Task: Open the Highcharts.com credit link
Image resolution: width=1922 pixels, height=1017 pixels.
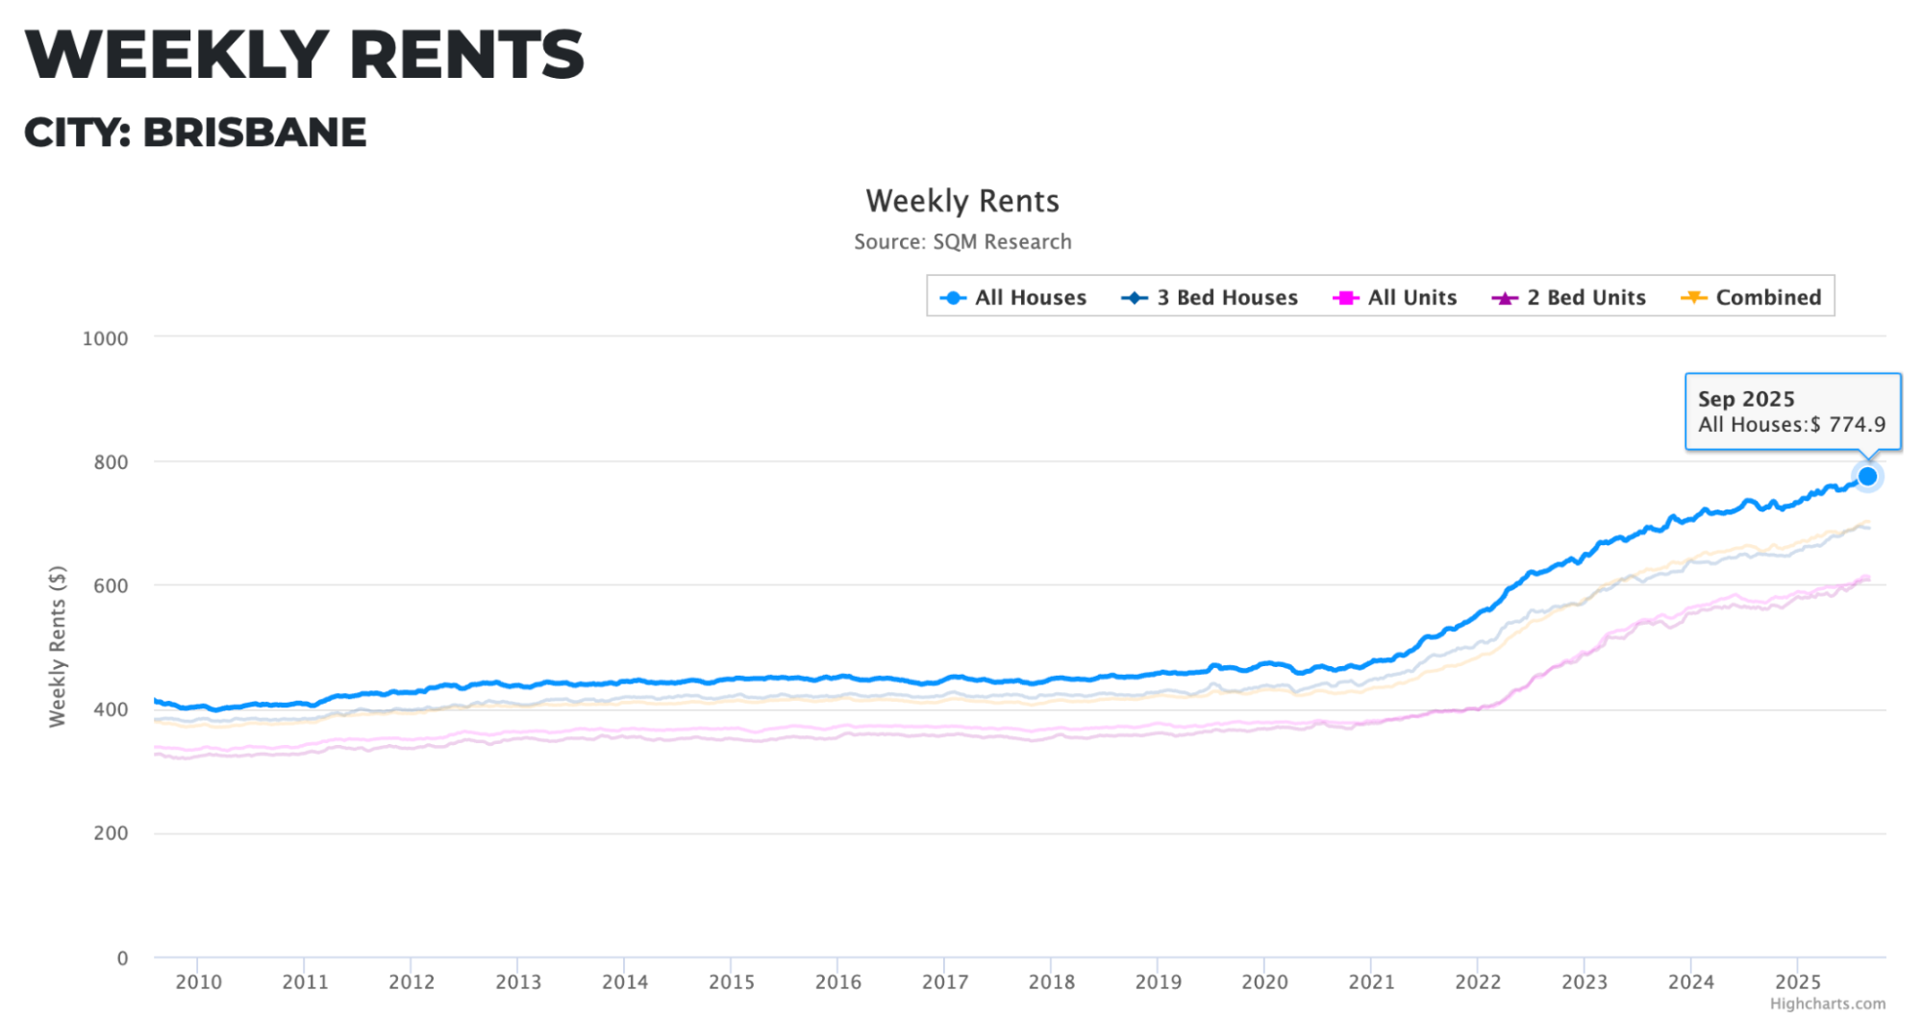Action: pos(1827,1004)
